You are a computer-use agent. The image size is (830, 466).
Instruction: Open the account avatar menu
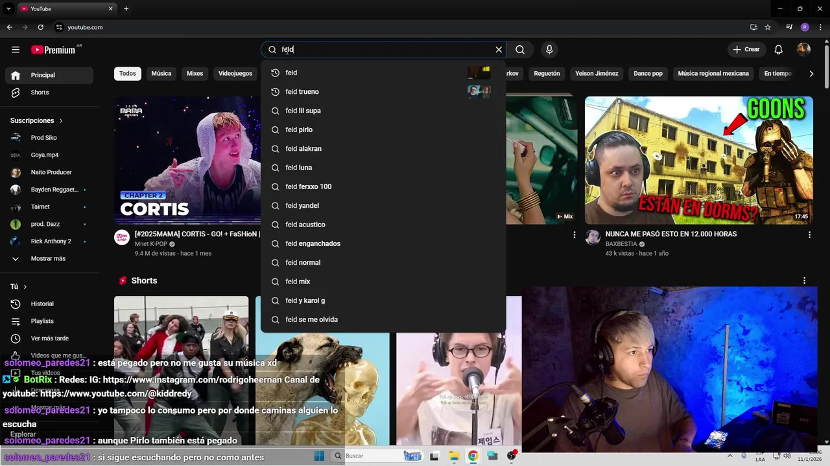[803, 50]
